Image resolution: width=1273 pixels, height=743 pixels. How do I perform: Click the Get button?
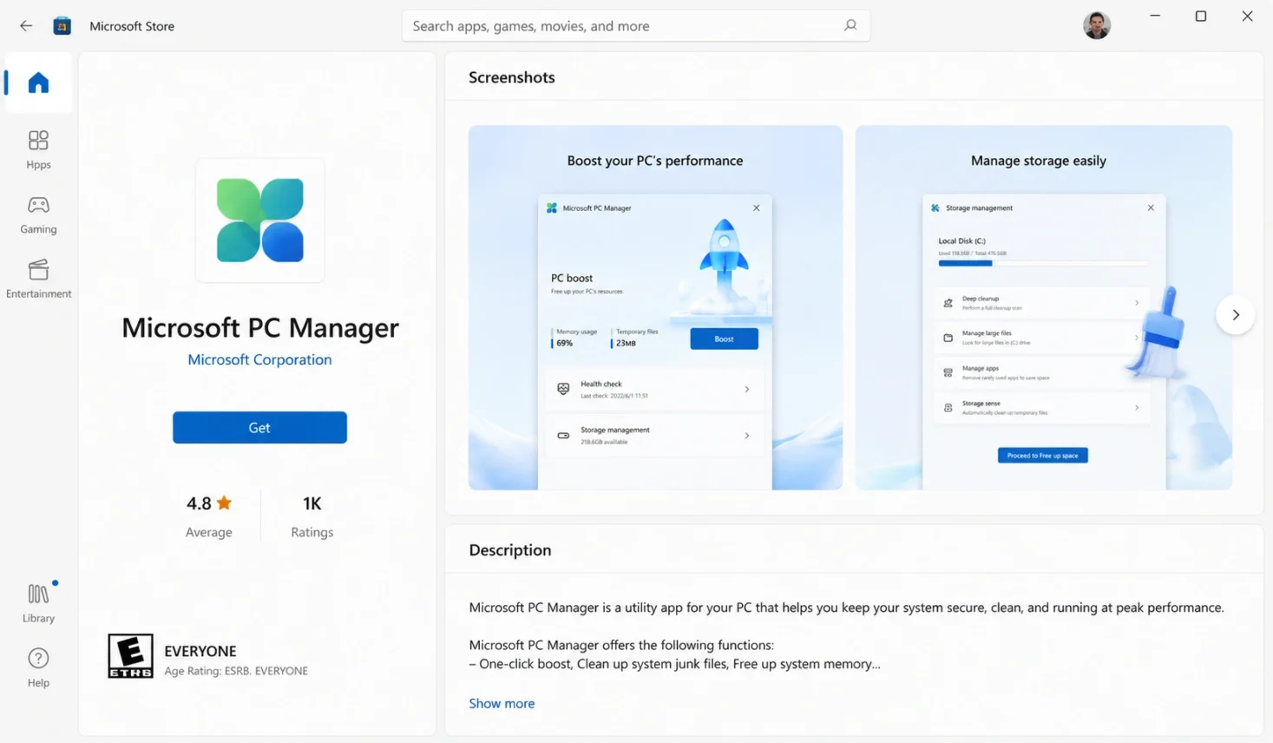pyautogui.click(x=259, y=427)
